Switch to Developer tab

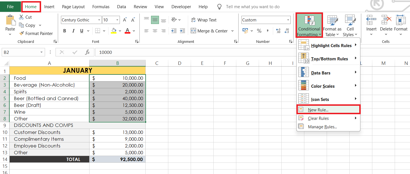pyautogui.click(x=181, y=6)
